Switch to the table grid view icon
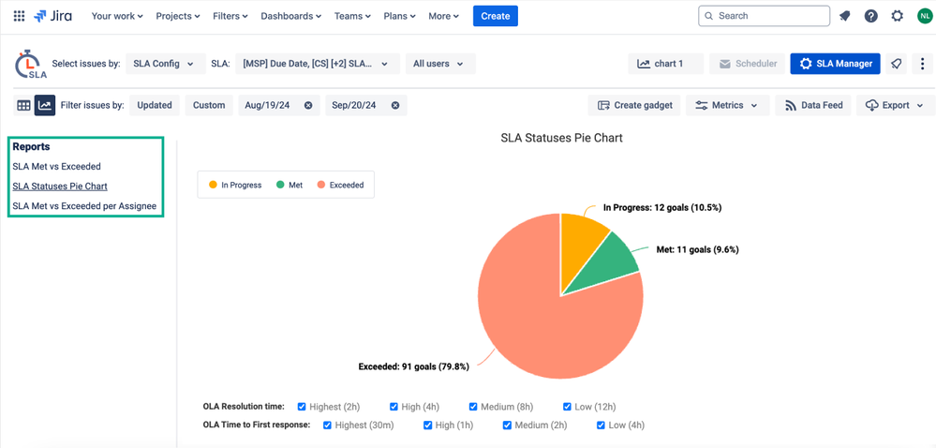Viewport: 936px width, 448px height. 23,105
